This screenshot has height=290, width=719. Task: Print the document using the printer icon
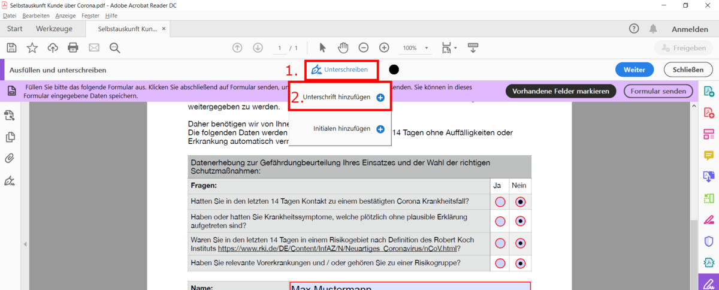(x=73, y=48)
